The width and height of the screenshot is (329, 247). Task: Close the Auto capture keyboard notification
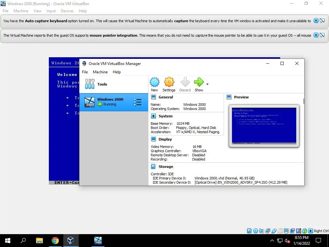(316, 21)
